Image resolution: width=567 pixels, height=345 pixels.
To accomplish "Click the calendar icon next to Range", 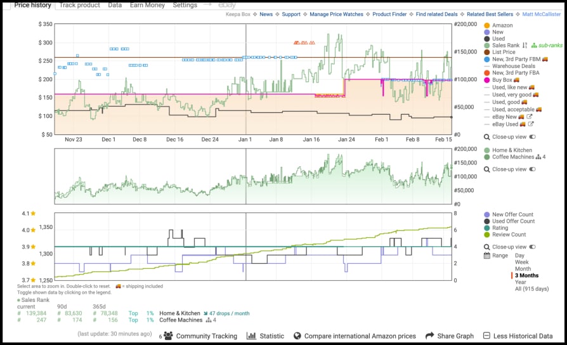I will (x=486, y=256).
